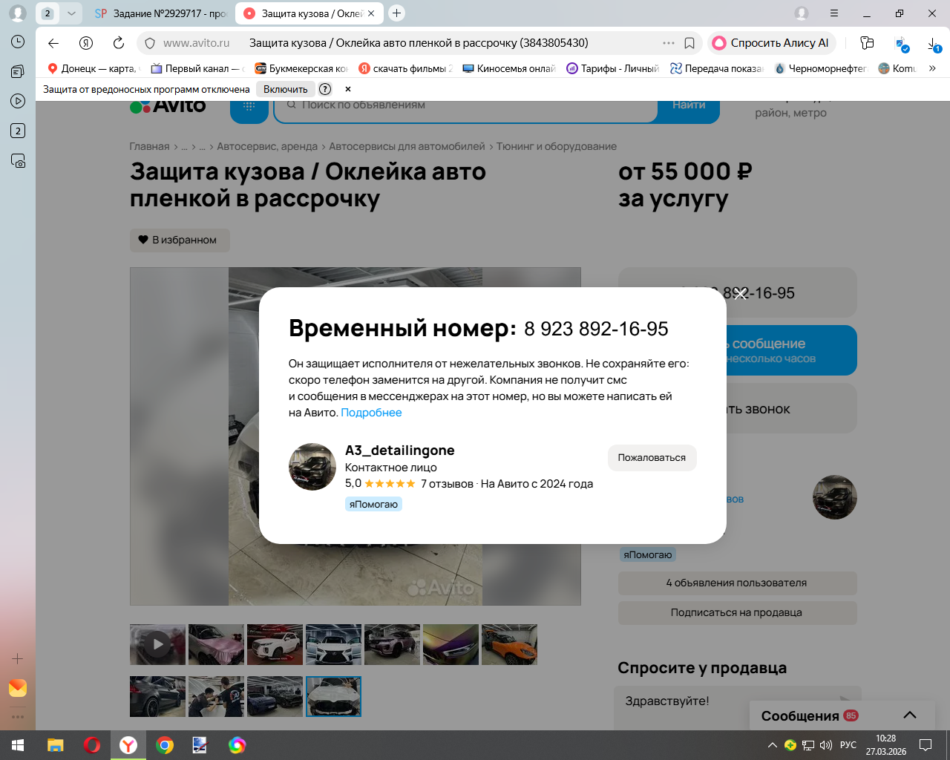
Task: Open browser history clock icon in sidebar
Action: tap(18, 42)
